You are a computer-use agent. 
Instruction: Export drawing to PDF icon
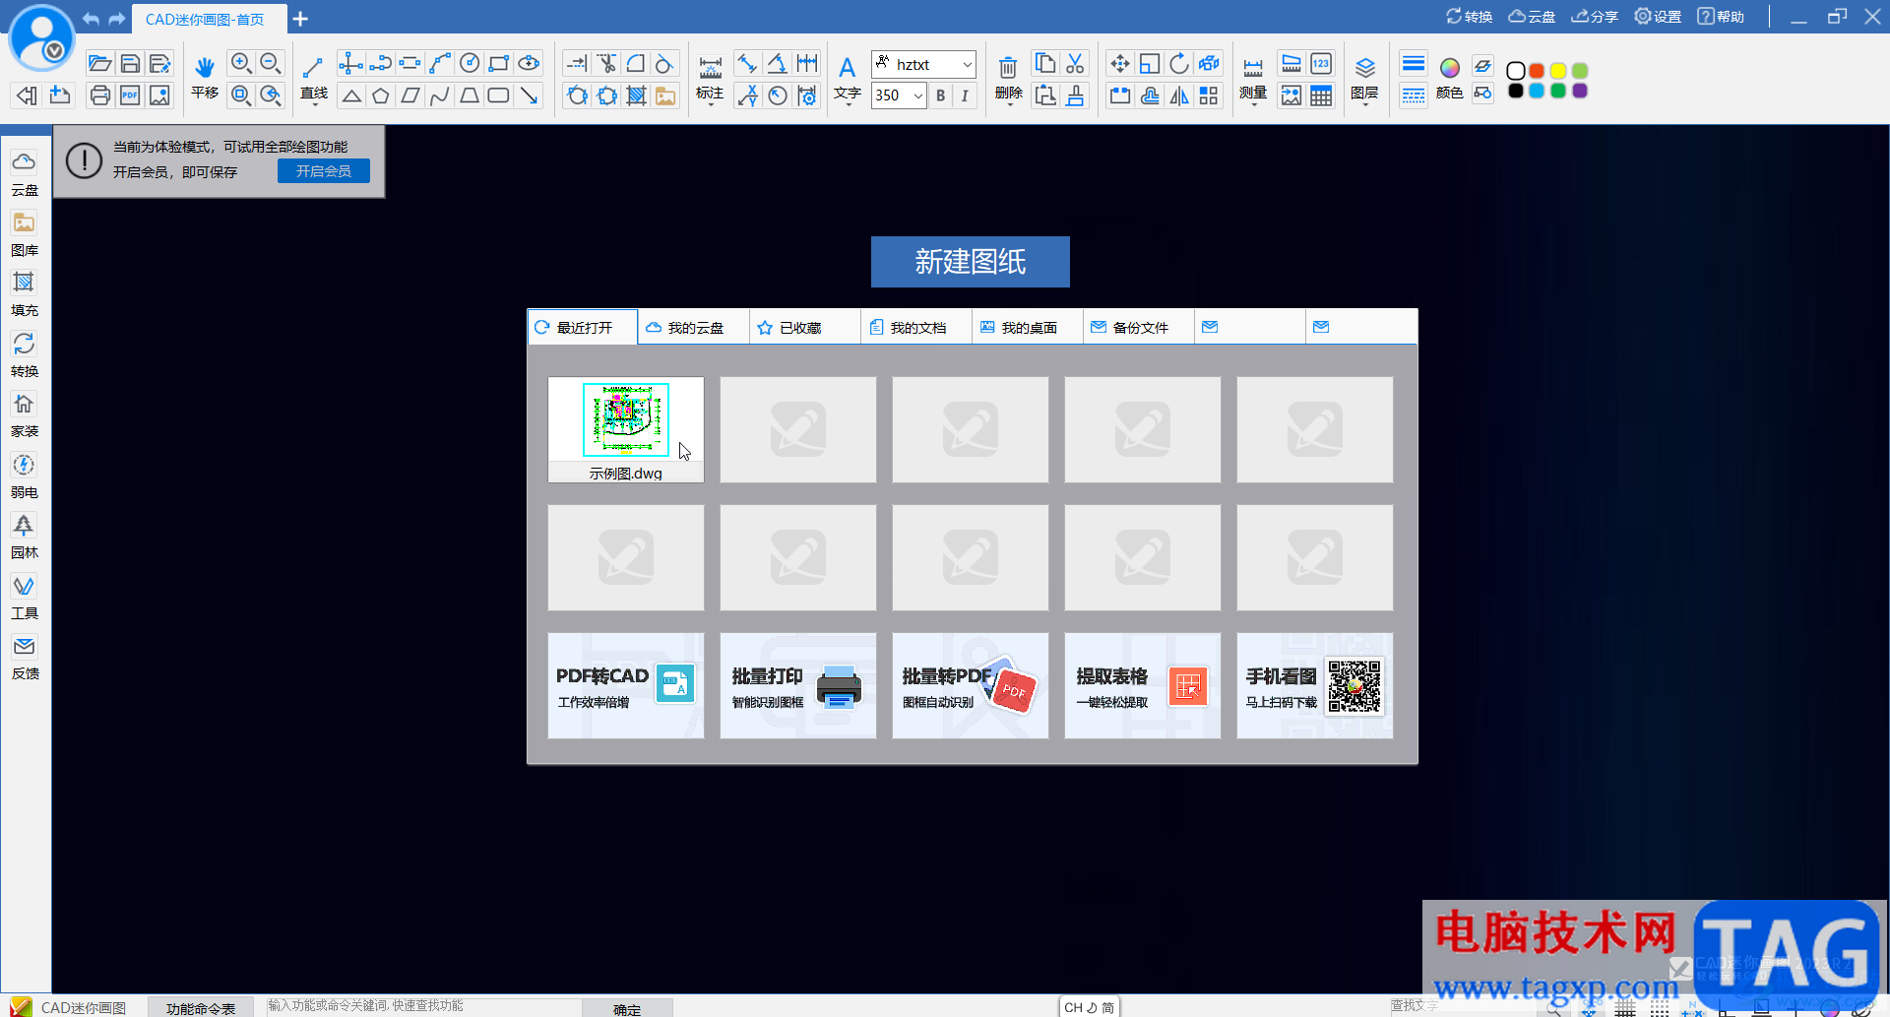(130, 95)
